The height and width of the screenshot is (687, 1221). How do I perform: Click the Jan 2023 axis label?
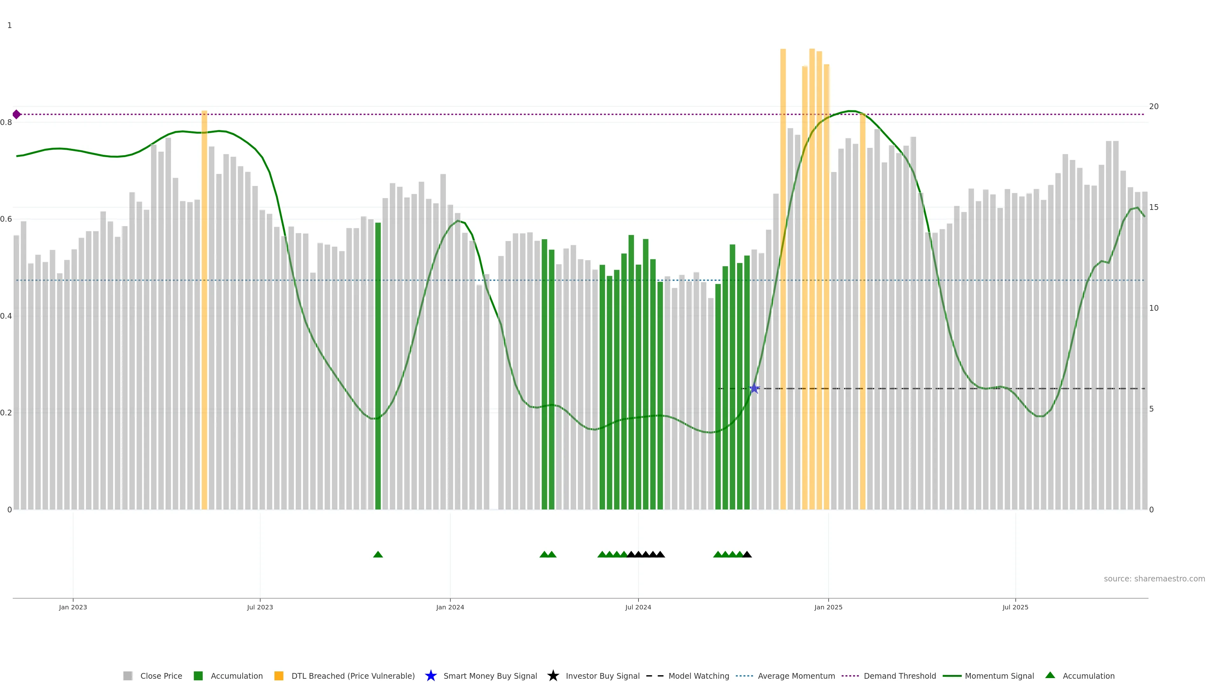(x=73, y=607)
